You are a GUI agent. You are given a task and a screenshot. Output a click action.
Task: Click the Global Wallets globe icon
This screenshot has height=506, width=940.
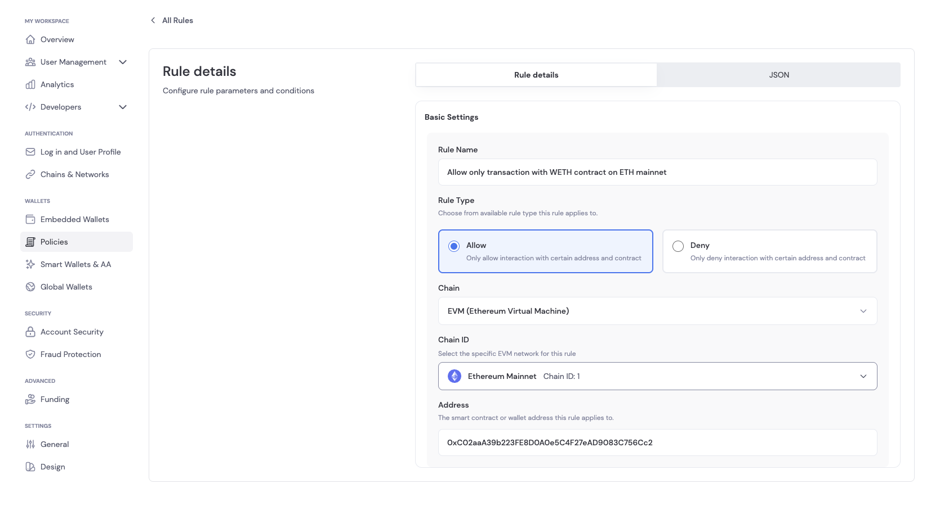30,287
